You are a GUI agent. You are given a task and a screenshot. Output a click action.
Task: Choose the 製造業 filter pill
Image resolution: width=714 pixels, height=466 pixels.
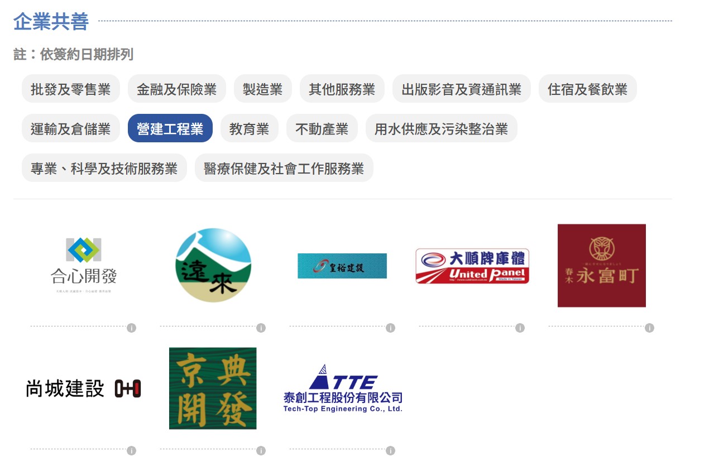pos(263,89)
